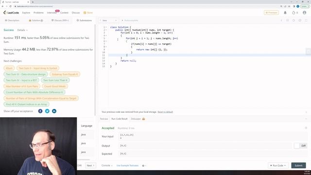Open the notifications bell
Screen dimensions: 311x175
pyautogui.click(x=285, y=13)
